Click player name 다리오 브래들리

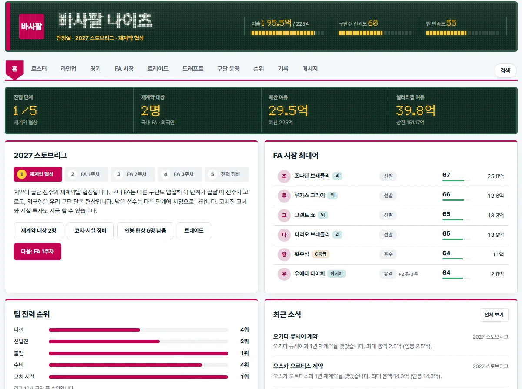311,235
